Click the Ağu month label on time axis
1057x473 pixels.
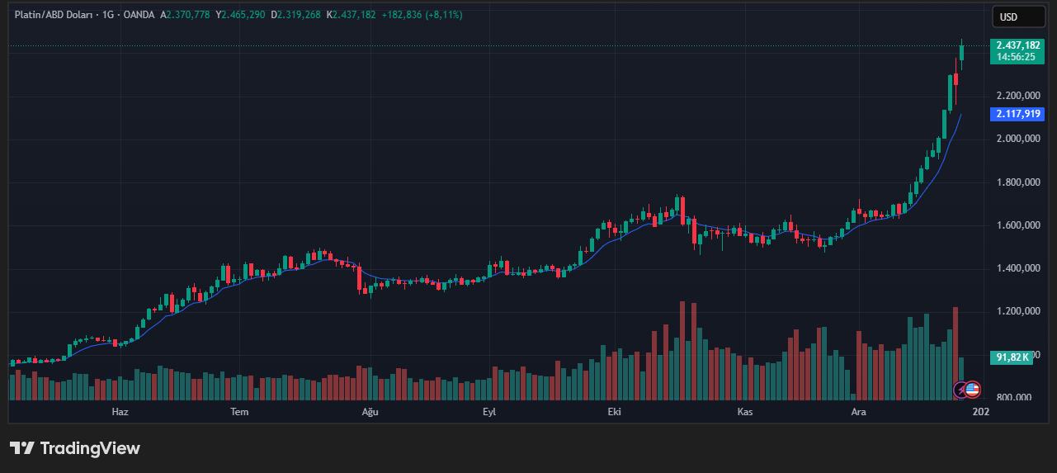pos(369,411)
